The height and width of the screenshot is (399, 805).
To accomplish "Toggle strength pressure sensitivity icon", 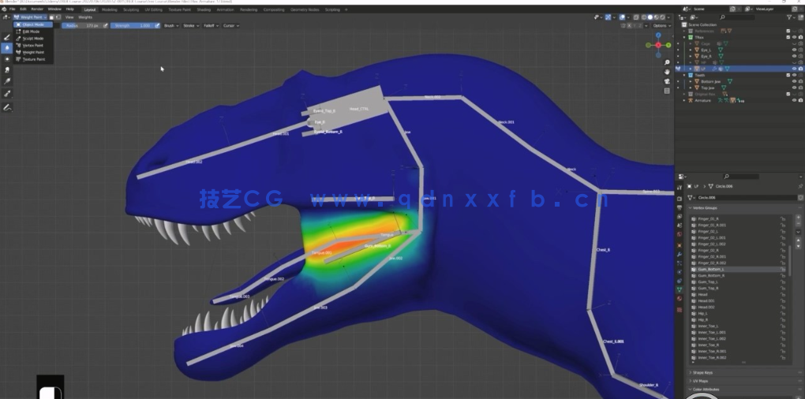I will [157, 25].
